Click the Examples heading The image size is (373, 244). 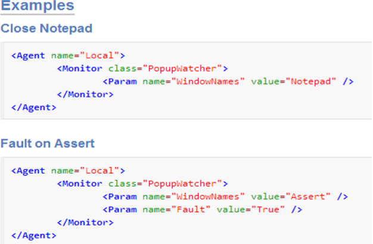click(x=38, y=6)
